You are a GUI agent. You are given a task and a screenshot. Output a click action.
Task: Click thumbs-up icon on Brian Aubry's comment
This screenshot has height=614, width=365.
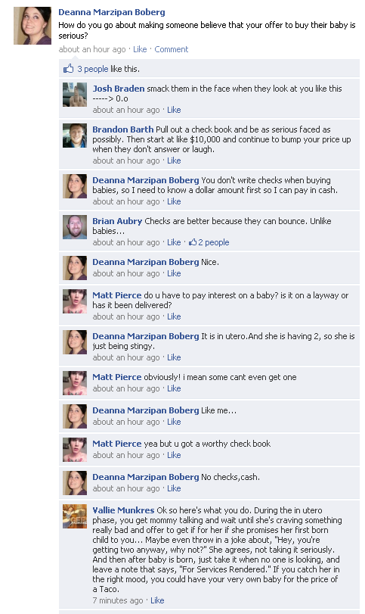[x=192, y=242]
